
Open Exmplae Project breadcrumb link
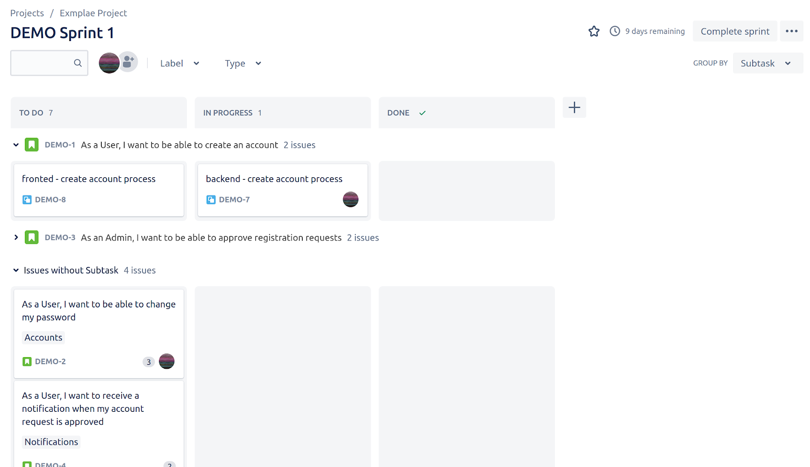(93, 13)
